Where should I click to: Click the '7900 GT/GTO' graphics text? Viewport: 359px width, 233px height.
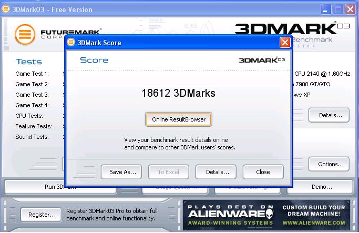click(x=313, y=84)
